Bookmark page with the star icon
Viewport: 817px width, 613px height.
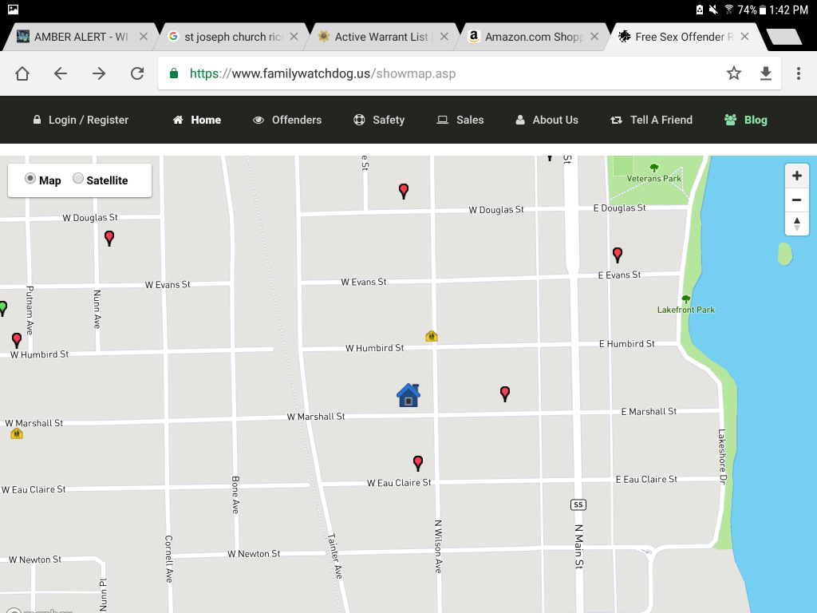734,73
